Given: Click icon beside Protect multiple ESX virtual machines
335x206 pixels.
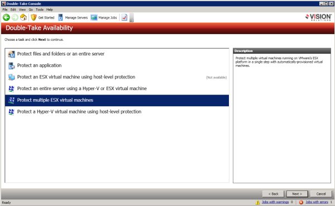Looking at the screenshot, I should pyautogui.click(x=11, y=100).
